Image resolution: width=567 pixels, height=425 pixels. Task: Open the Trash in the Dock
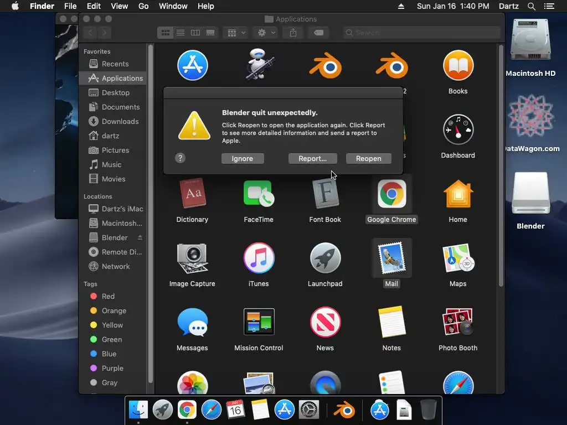point(429,410)
